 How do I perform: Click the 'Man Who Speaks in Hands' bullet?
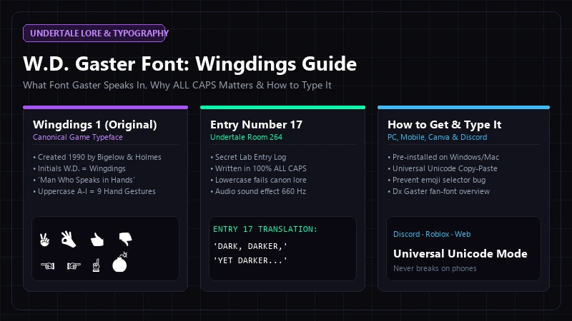(x=84, y=180)
